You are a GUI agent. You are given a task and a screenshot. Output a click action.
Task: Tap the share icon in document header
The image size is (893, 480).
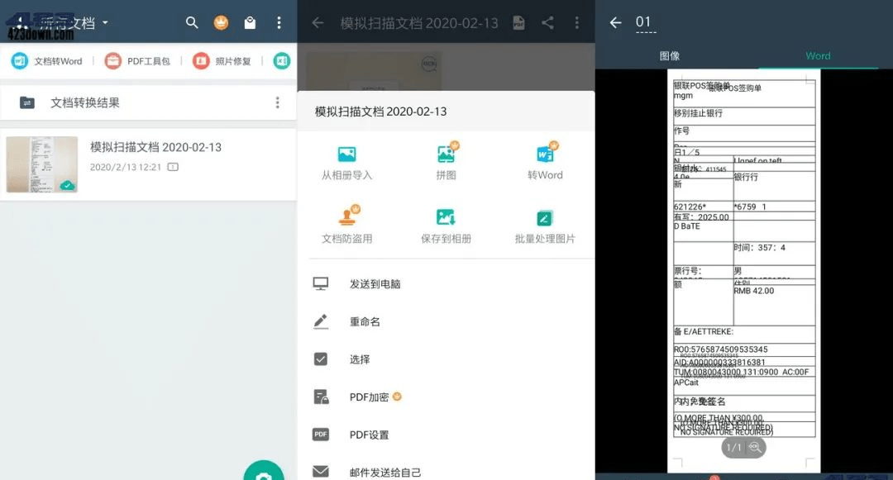click(x=548, y=23)
